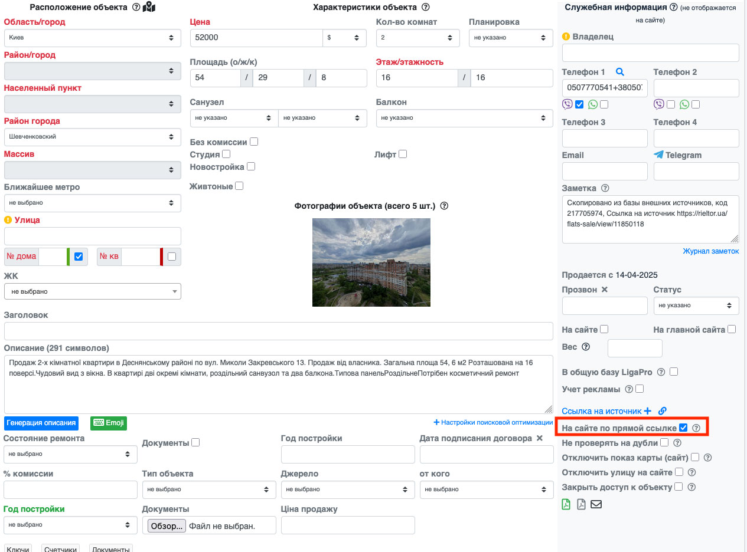
Task: Uncheck the Viber checkbox under Телефон 1
Action: (x=579, y=104)
